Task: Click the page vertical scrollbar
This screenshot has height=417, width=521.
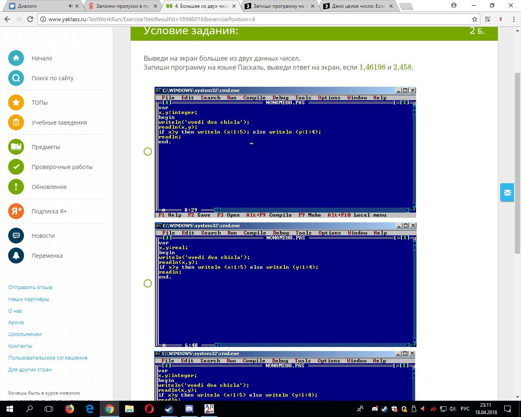Action: click(517, 163)
